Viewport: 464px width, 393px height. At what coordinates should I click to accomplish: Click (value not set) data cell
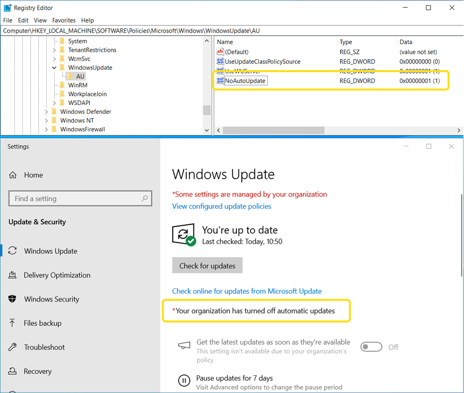(418, 52)
